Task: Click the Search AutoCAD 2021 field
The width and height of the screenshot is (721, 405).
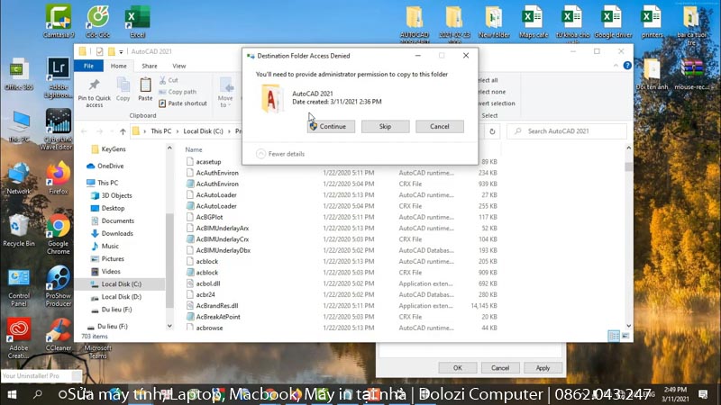Action: [568, 131]
